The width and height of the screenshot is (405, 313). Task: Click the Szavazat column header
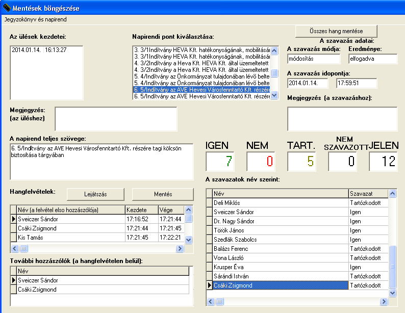point(368,194)
